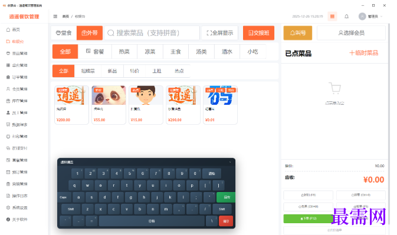View 操作日志 from the sidebar

17,196
